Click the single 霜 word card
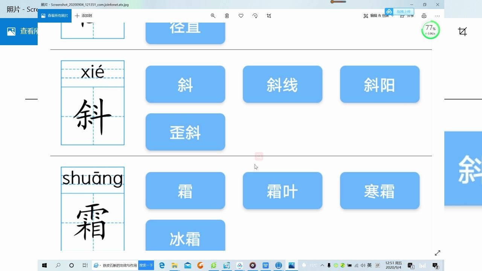The width and height of the screenshot is (482, 271). [185, 191]
